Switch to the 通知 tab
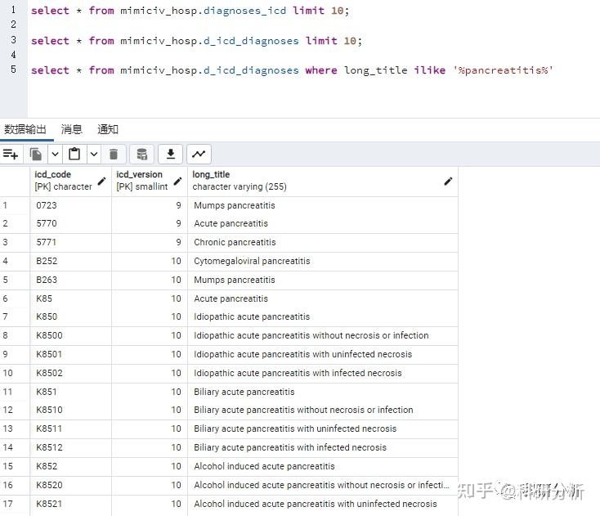This screenshot has width=600, height=516. pyautogui.click(x=108, y=129)
